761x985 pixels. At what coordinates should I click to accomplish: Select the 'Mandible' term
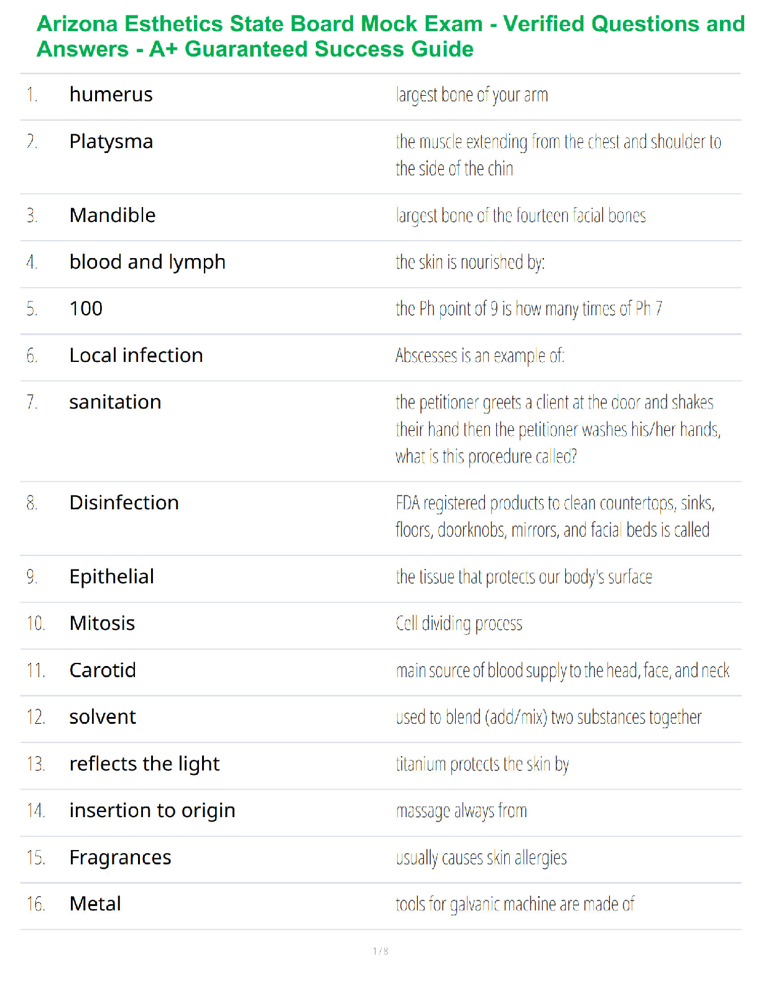pos(113,215)
